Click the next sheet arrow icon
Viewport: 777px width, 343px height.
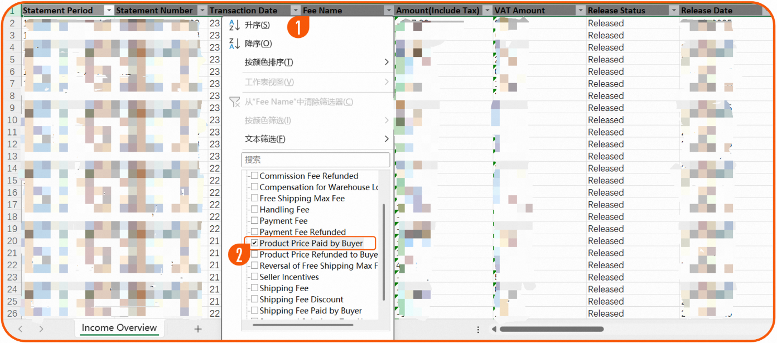coord(41,329)
